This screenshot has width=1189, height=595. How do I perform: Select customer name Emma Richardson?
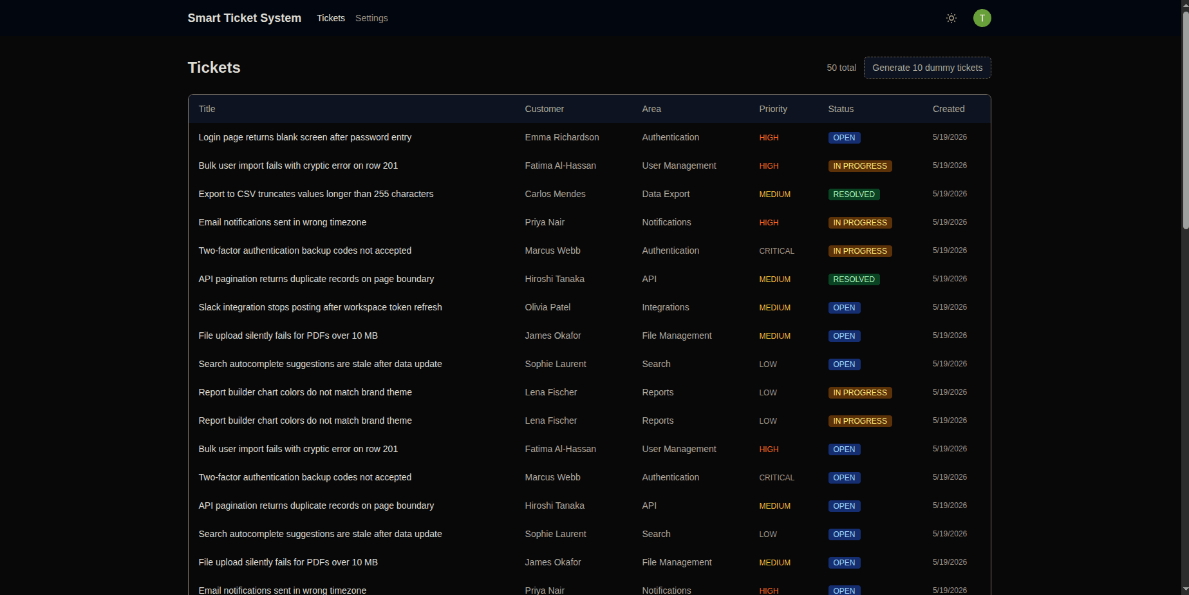coord(562,137)
